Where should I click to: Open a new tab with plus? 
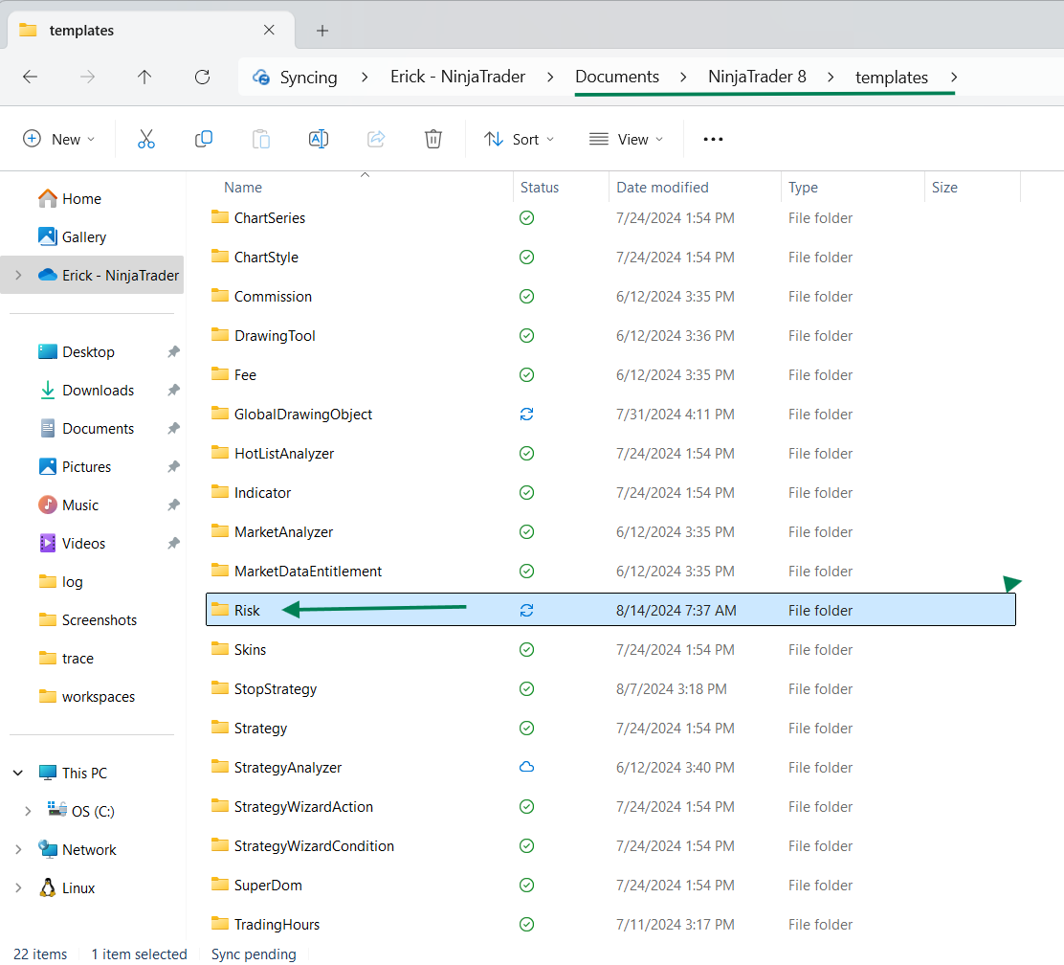pyautogui.click(x=322, y=31)
